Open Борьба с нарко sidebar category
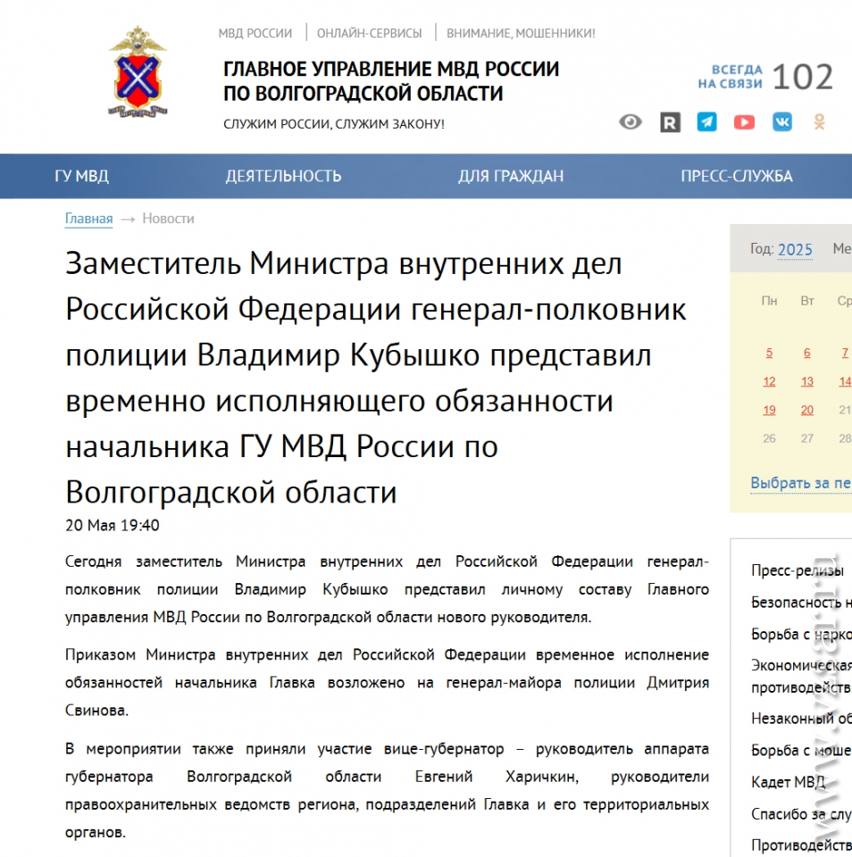The image size is (852, 857). (x=801, y=634)
